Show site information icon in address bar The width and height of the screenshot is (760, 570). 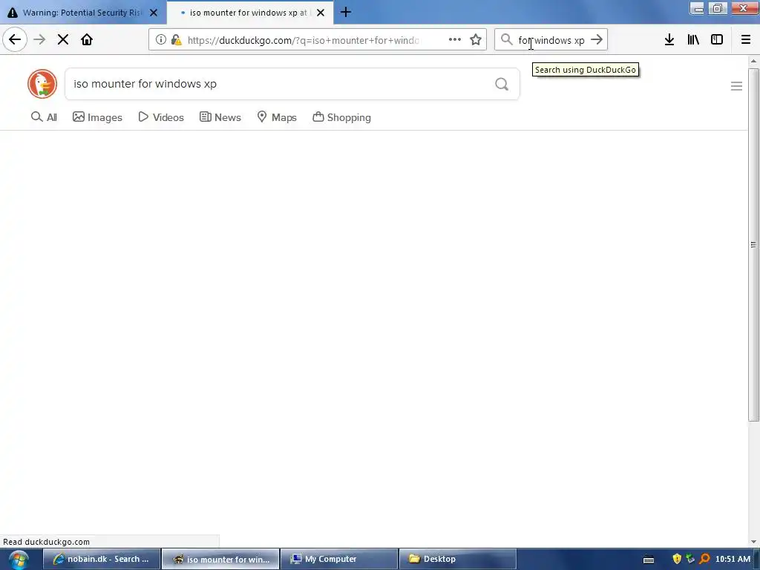coord(160,39)
